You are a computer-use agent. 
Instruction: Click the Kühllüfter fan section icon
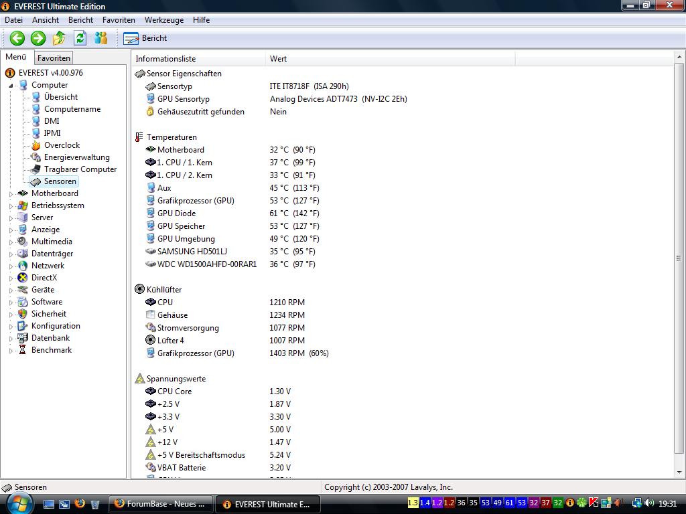click(139, 289)
